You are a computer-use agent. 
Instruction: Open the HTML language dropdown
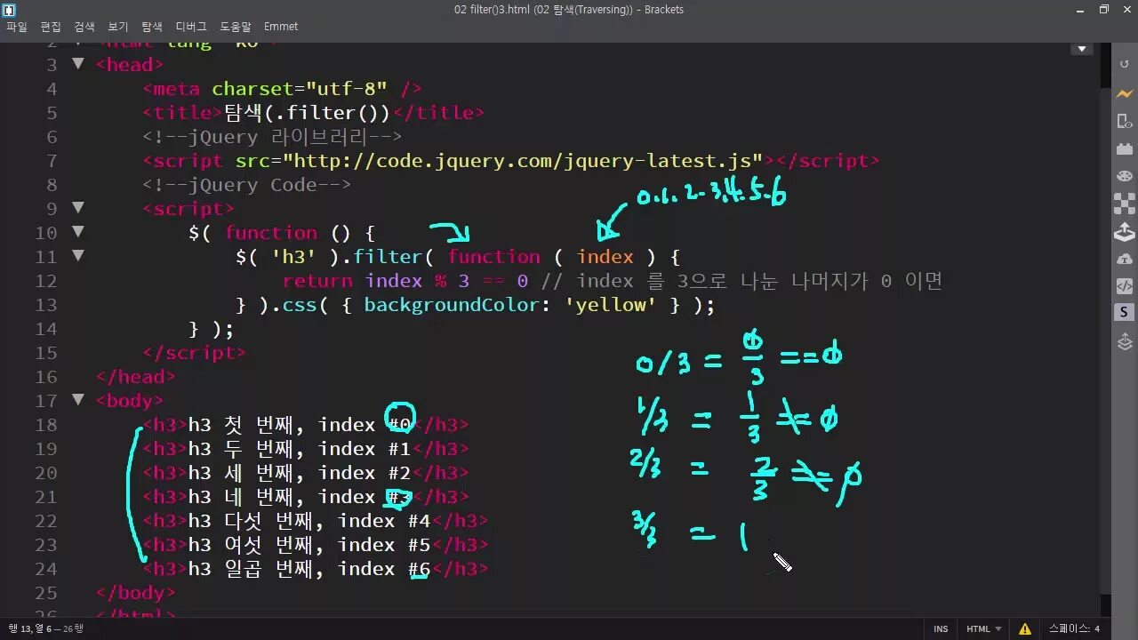(984, 628)
